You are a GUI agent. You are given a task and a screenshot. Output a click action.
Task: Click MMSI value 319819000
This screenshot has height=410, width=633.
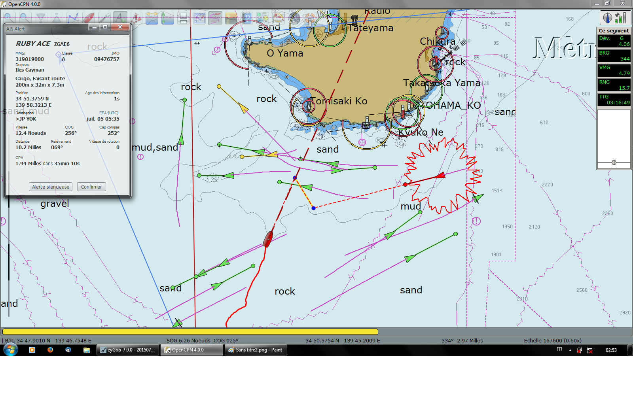pos(30,59)
